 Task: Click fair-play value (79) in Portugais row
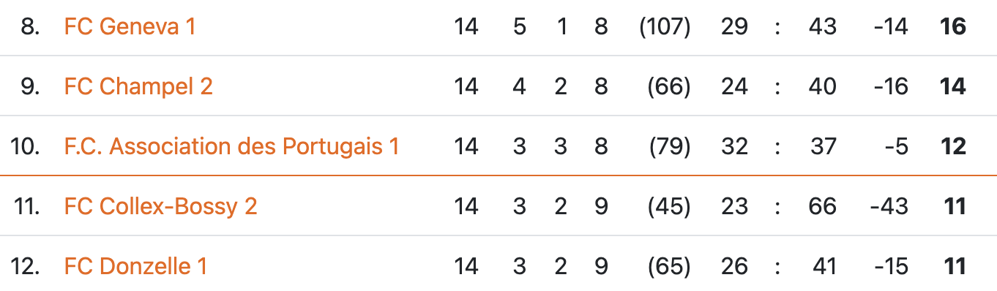(x=669, y=146)
